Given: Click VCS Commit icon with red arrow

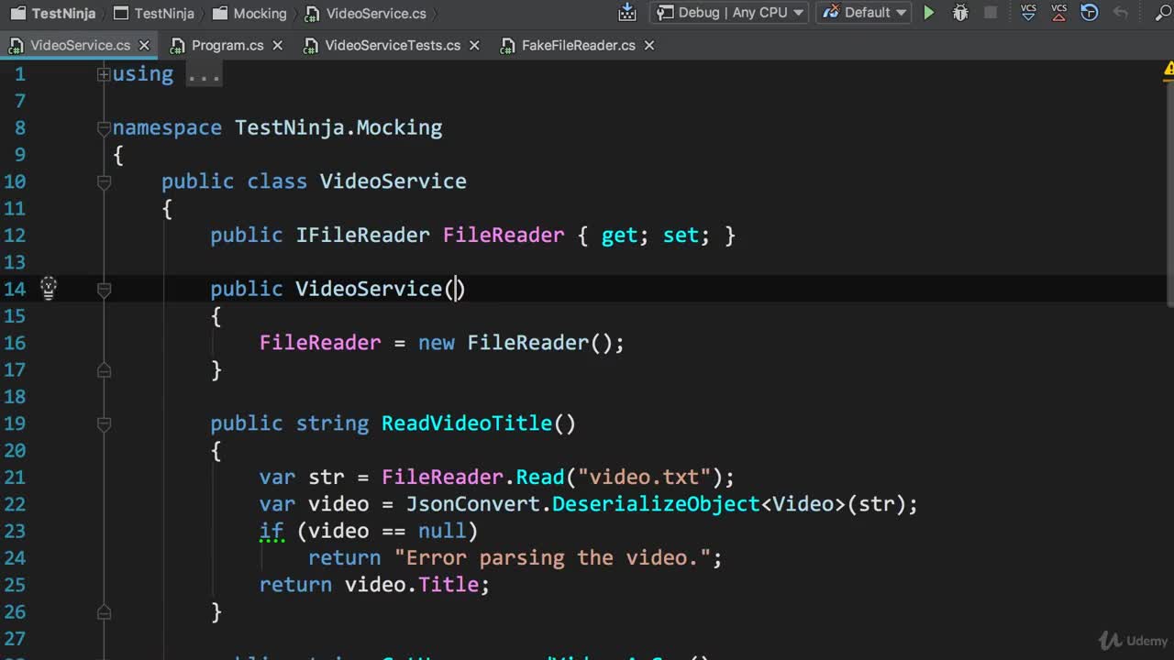Looking at the screenshot, I should [1059, 12].
